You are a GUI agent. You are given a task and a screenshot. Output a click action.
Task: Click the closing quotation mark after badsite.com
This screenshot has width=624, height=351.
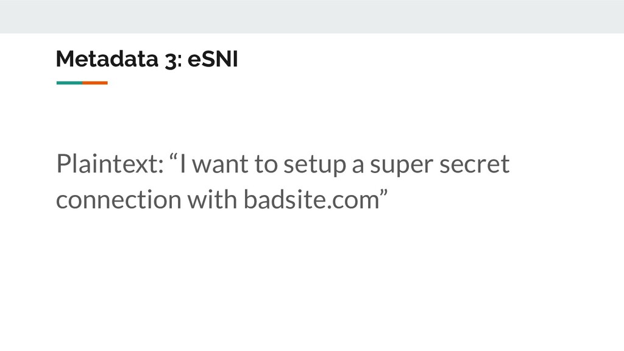[x=384, y=193]
